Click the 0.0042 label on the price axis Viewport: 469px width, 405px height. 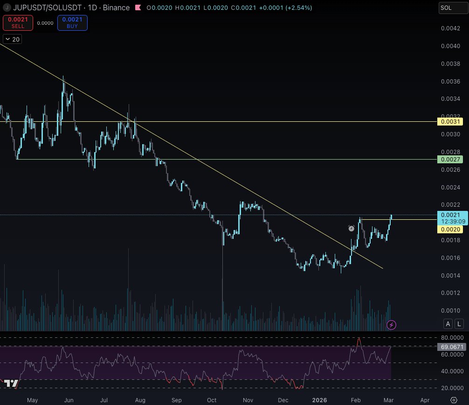tap(450, 28)
